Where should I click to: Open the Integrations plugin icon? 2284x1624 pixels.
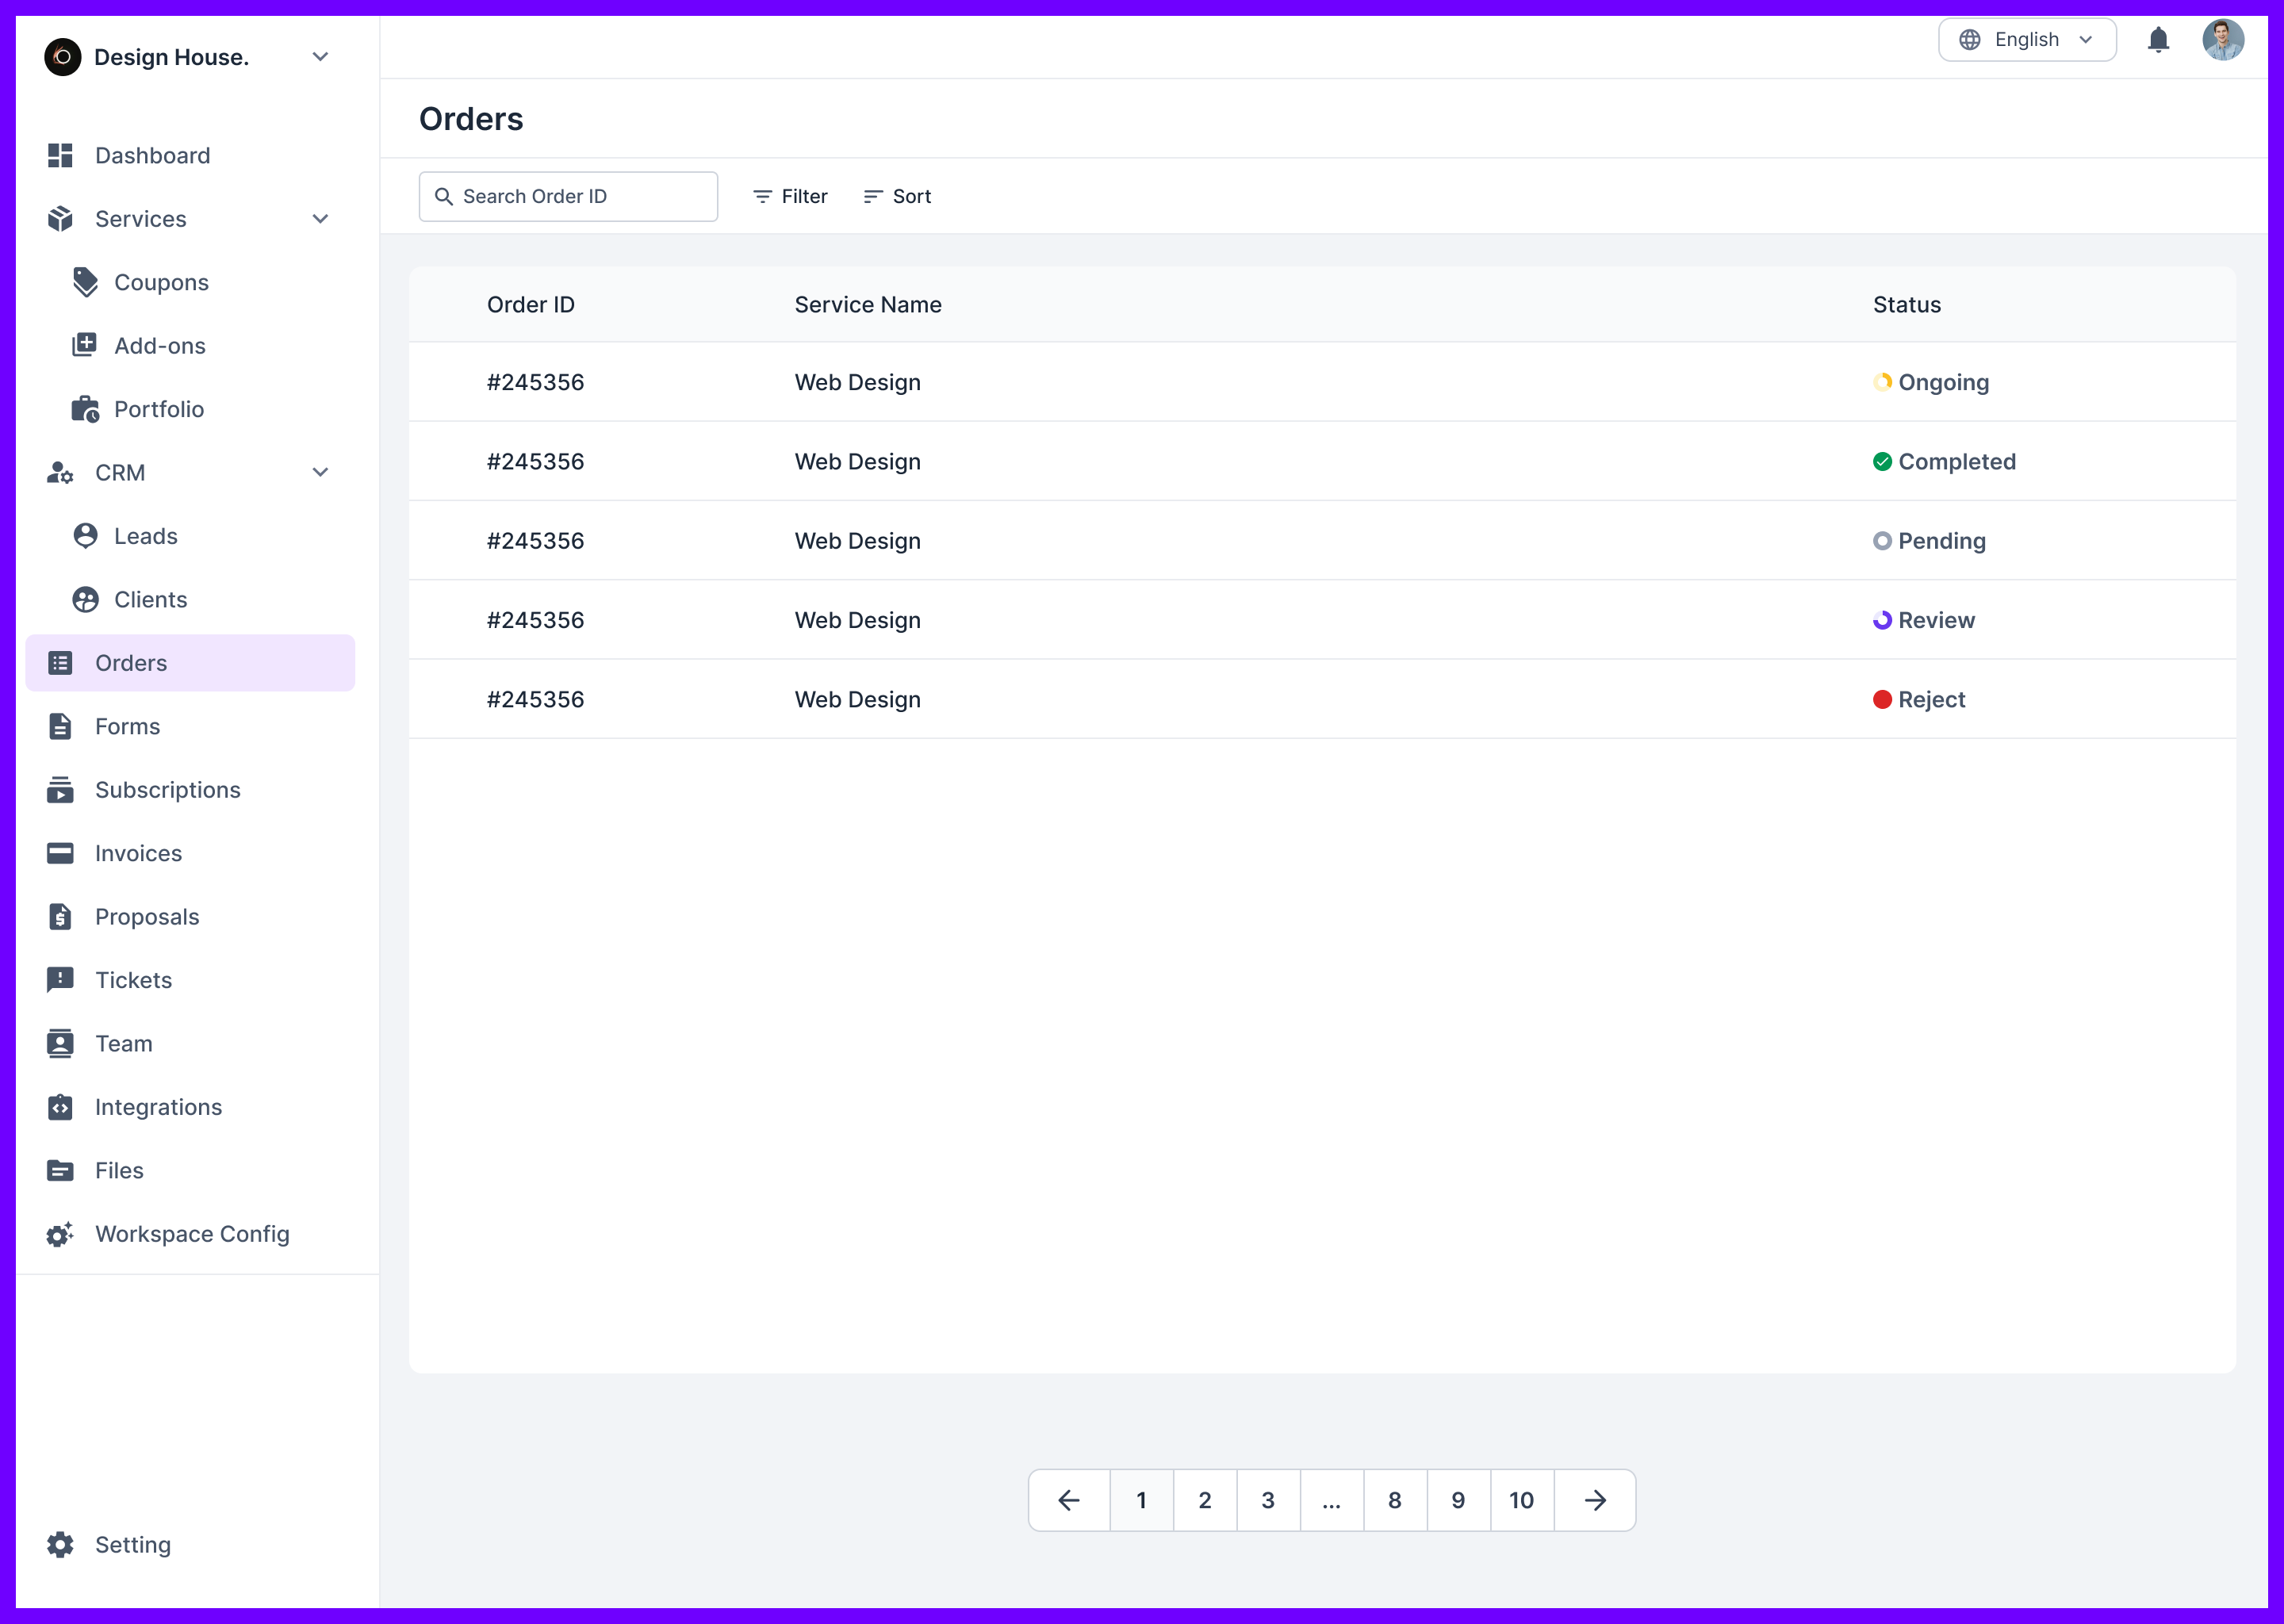[x=59, y=1107]
